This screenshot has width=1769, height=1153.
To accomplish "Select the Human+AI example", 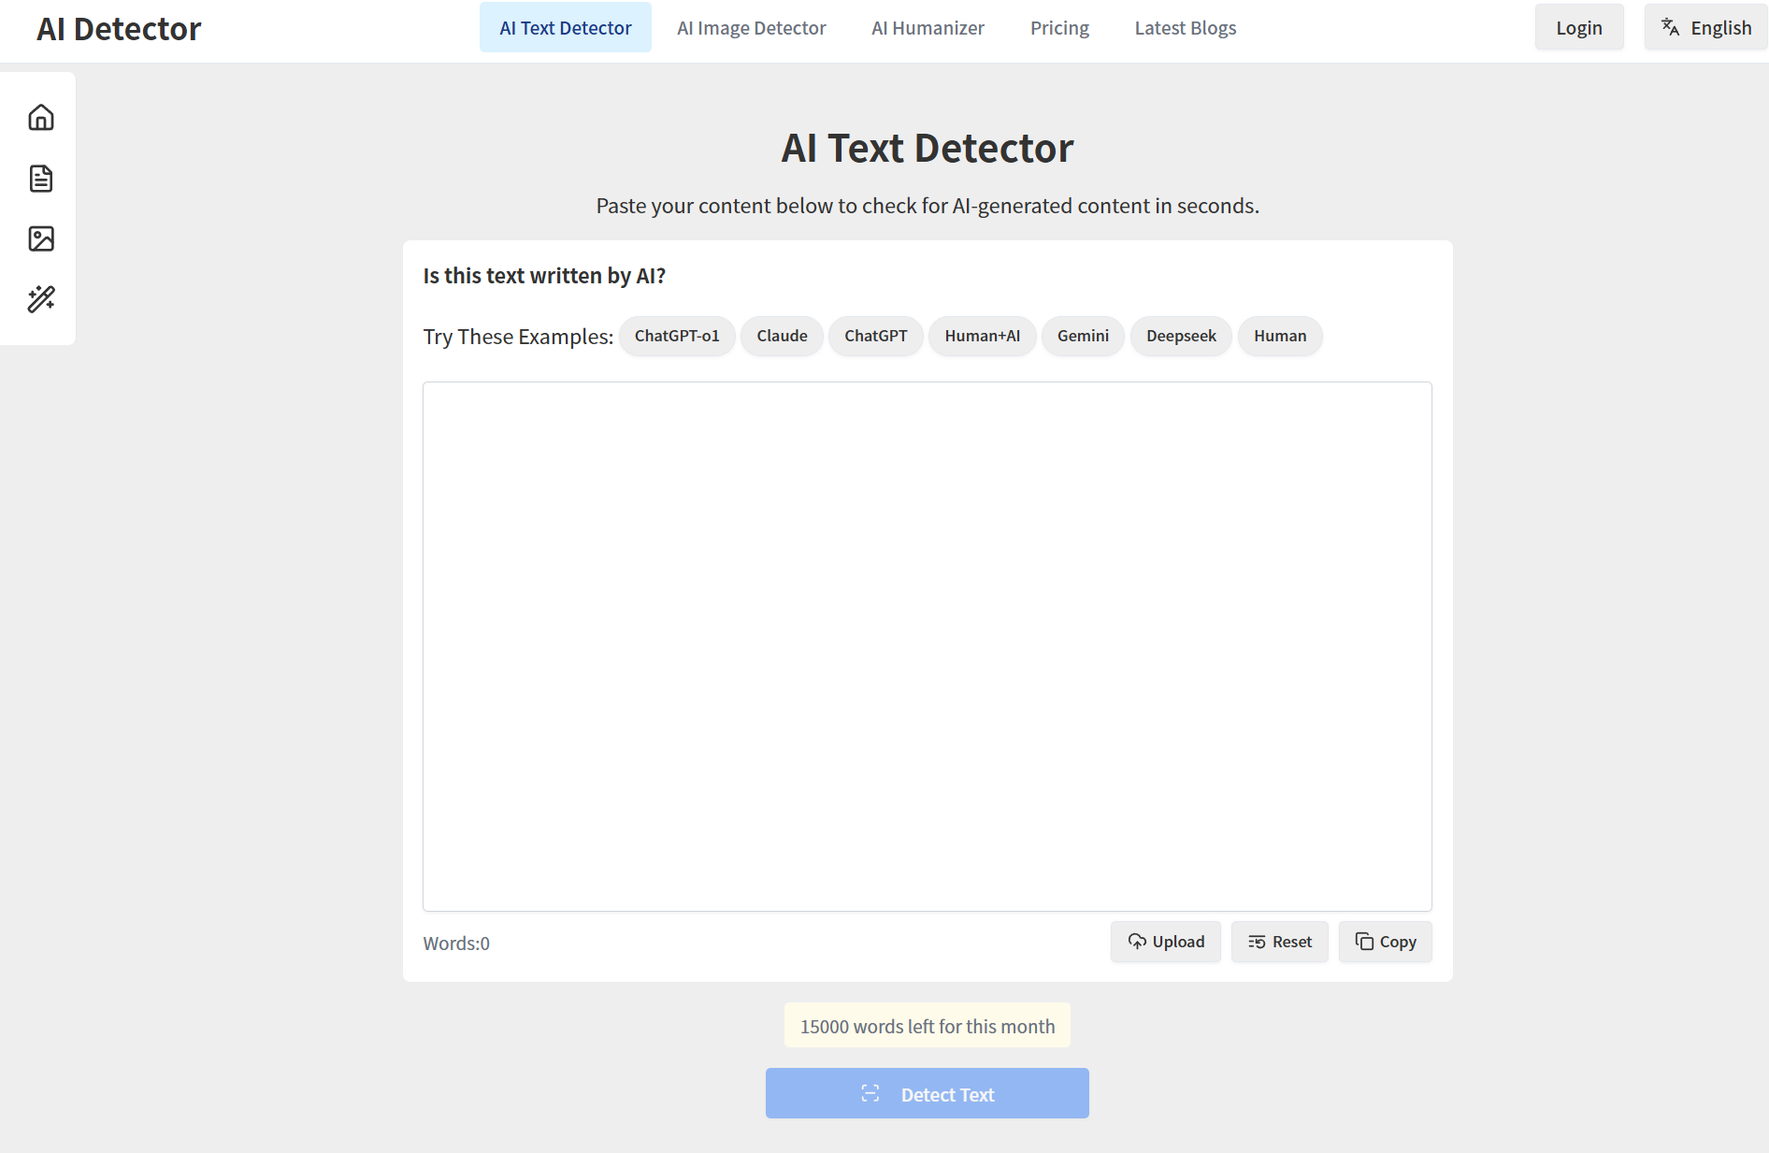I will click(x=982, y=336).
